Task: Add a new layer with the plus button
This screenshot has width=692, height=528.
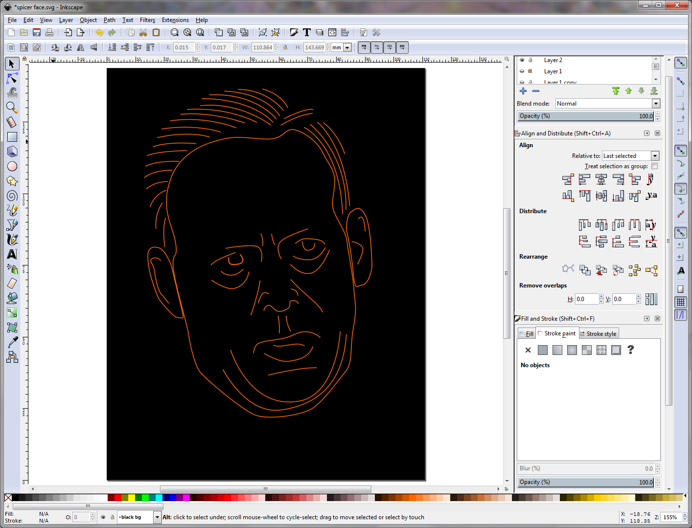Action: pos(523,90)
